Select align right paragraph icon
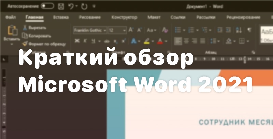Viewport: 273px width, 139px height. point(194,41)
